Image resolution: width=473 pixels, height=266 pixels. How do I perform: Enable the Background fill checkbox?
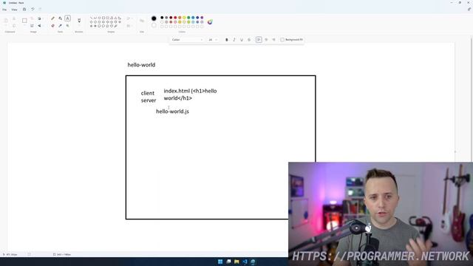[282, 40]
